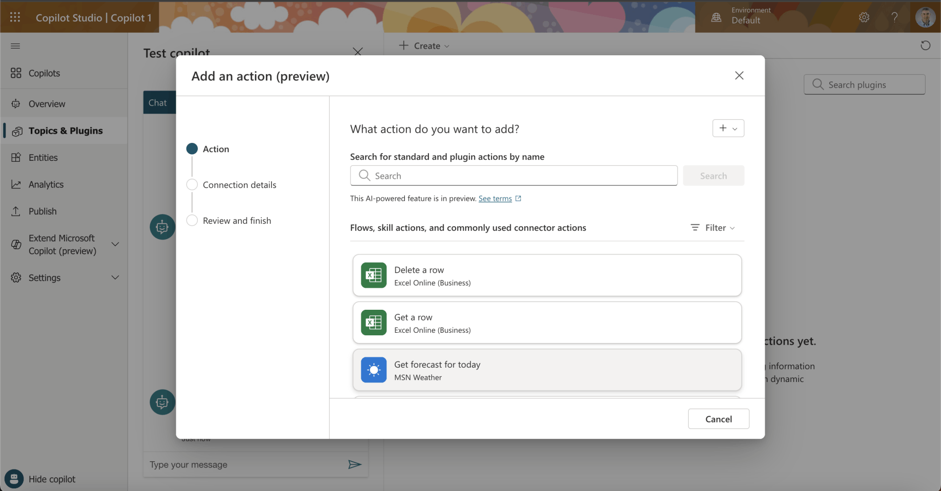Open the Filter dropdown
The width and height of the screenshot is (941, 491).
(x=713, y=228)
